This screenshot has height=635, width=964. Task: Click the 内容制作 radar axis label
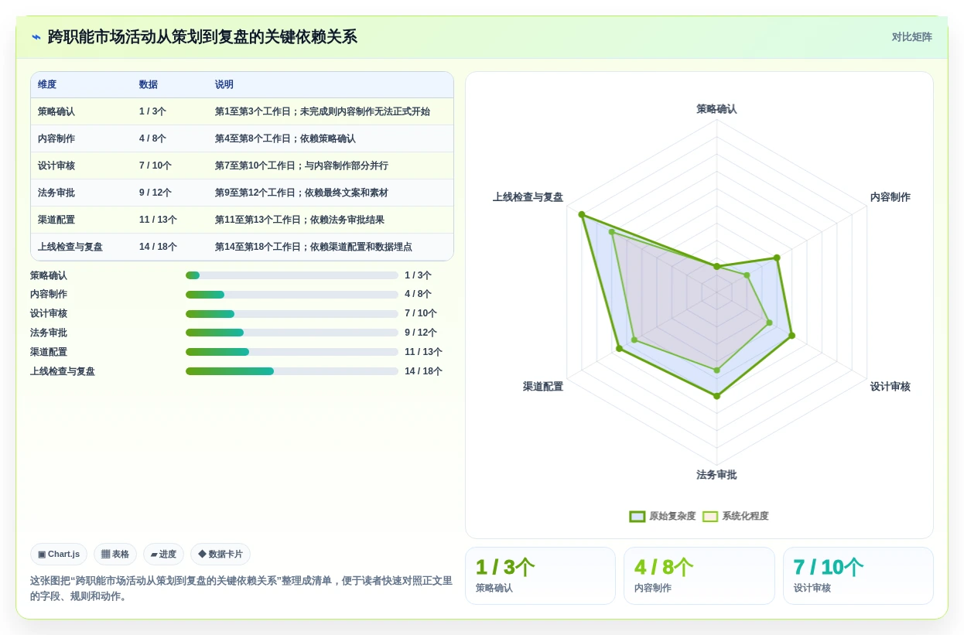(x=891, y=197)
